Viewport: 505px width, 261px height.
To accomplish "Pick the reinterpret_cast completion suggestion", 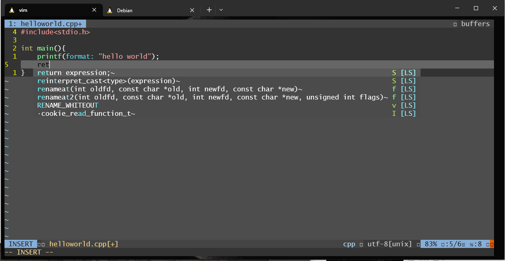I will (108, 81).
